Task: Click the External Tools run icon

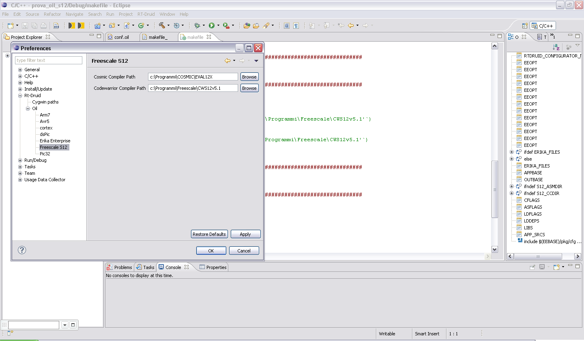Action: click(226, 25)
